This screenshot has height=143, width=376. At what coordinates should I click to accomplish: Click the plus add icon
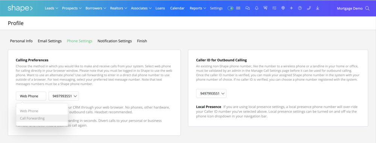pyautogui.click(x=291, y=8)
